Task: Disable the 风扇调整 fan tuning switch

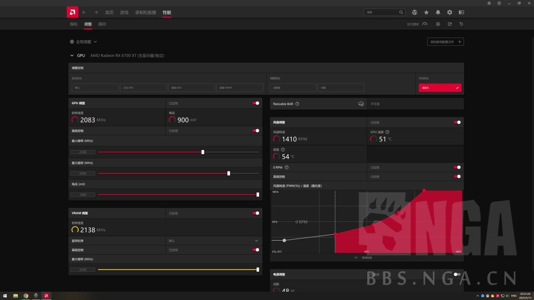Action: point(457,122)
